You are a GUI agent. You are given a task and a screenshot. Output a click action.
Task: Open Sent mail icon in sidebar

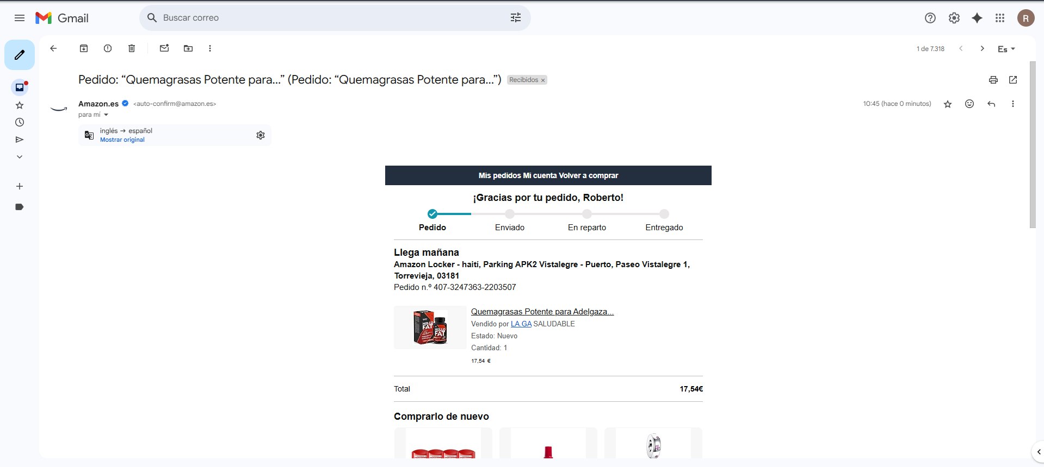tap(20, 140)
